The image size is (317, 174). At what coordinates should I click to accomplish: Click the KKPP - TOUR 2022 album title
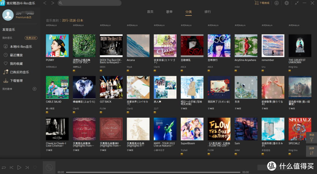pyautogui.click(x=164, y=144)
